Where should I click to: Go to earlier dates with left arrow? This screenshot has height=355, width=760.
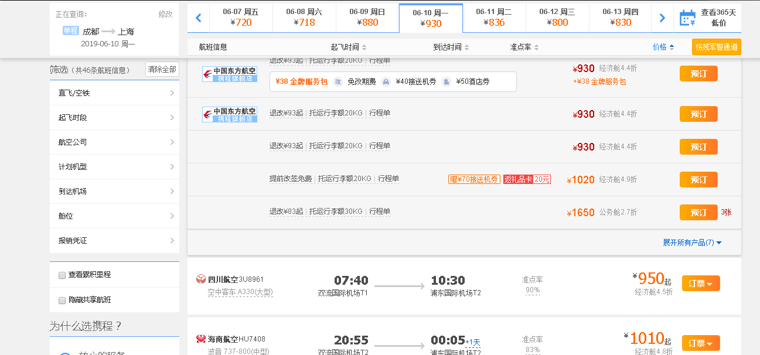tap(198, 18)
